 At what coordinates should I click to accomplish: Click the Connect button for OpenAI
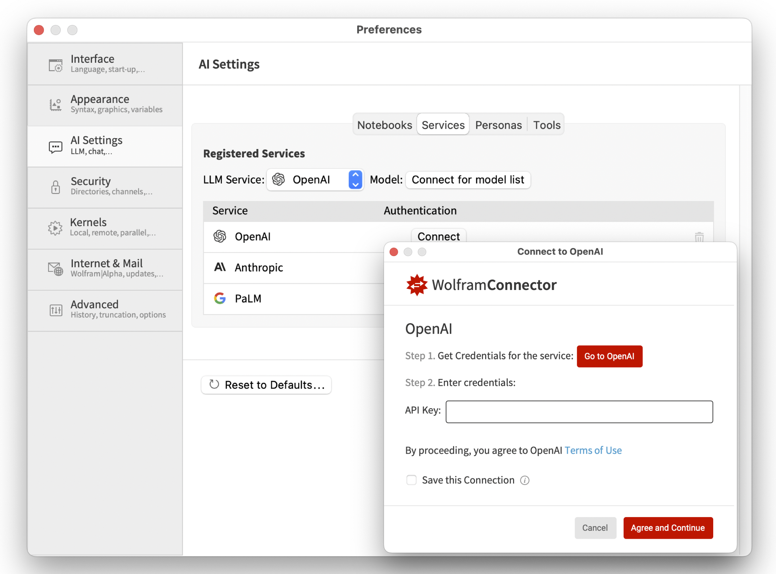point(438,236)
